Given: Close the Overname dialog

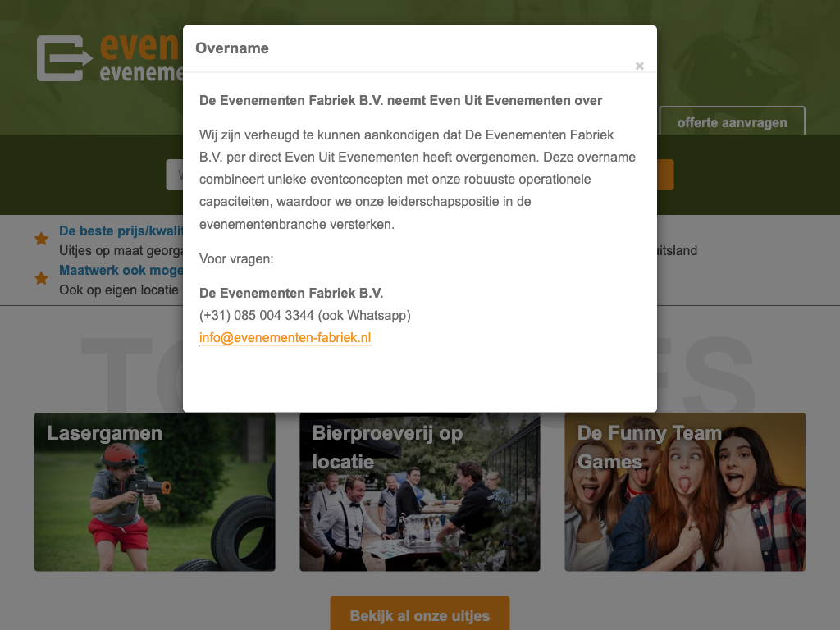Looking at the screenshot, I should (640, 66).
